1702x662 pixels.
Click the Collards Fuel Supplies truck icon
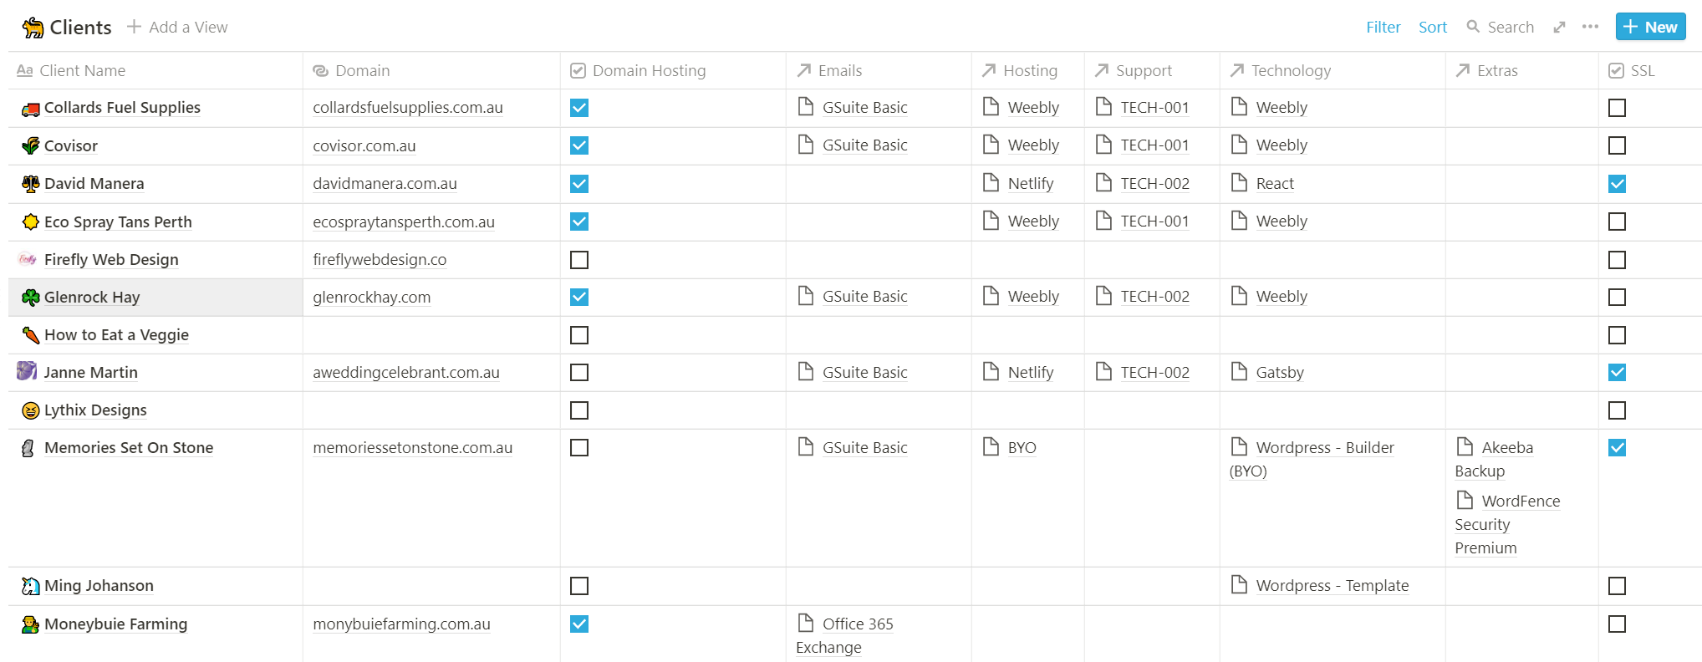[31, 109]
